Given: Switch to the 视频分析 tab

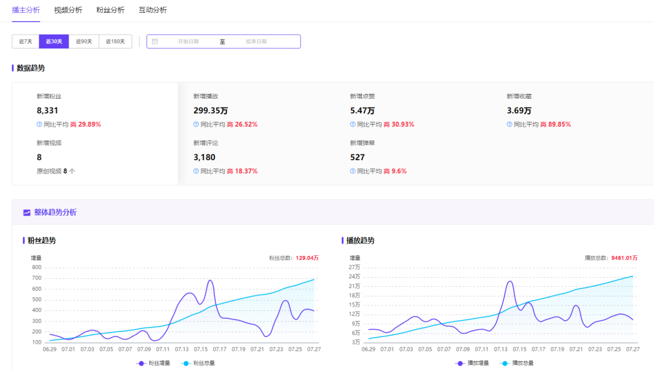Looking at the screenshot, I should coord(68,10).
